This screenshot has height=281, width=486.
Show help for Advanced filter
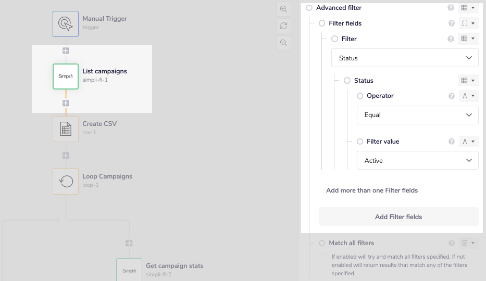pyautogui.click(x=451, y=8)
